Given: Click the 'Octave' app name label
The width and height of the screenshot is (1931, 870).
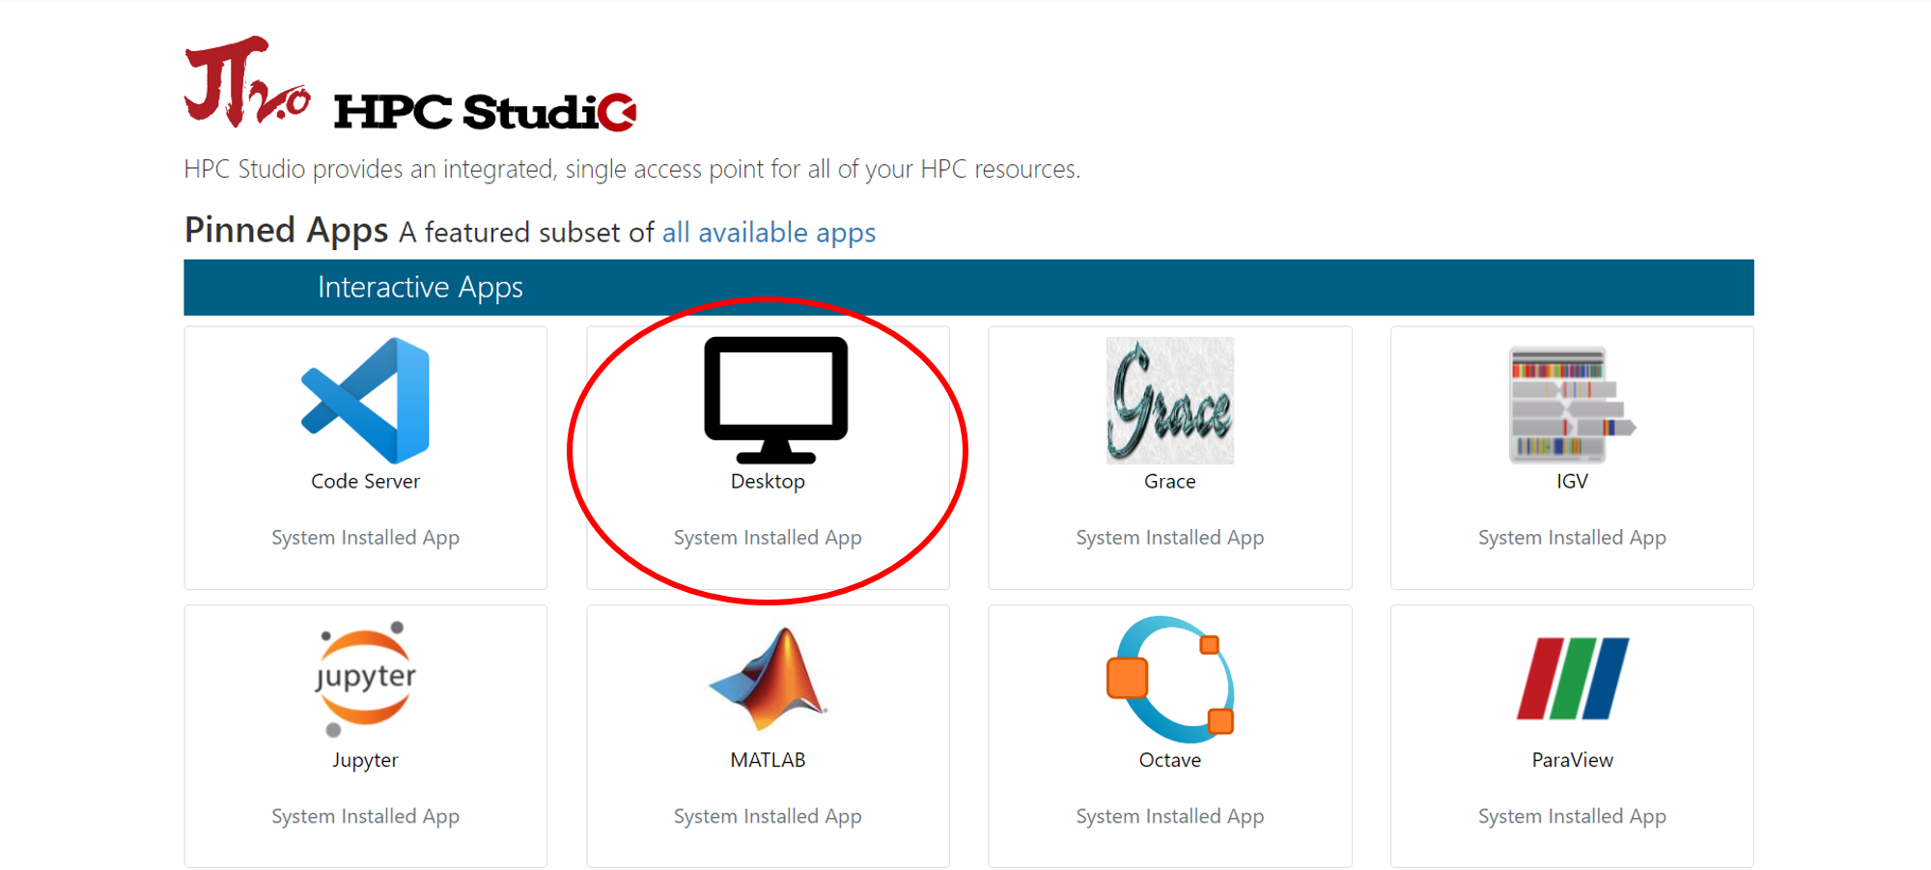Looking at the screenshot, I should click(x=1169, y=760).
